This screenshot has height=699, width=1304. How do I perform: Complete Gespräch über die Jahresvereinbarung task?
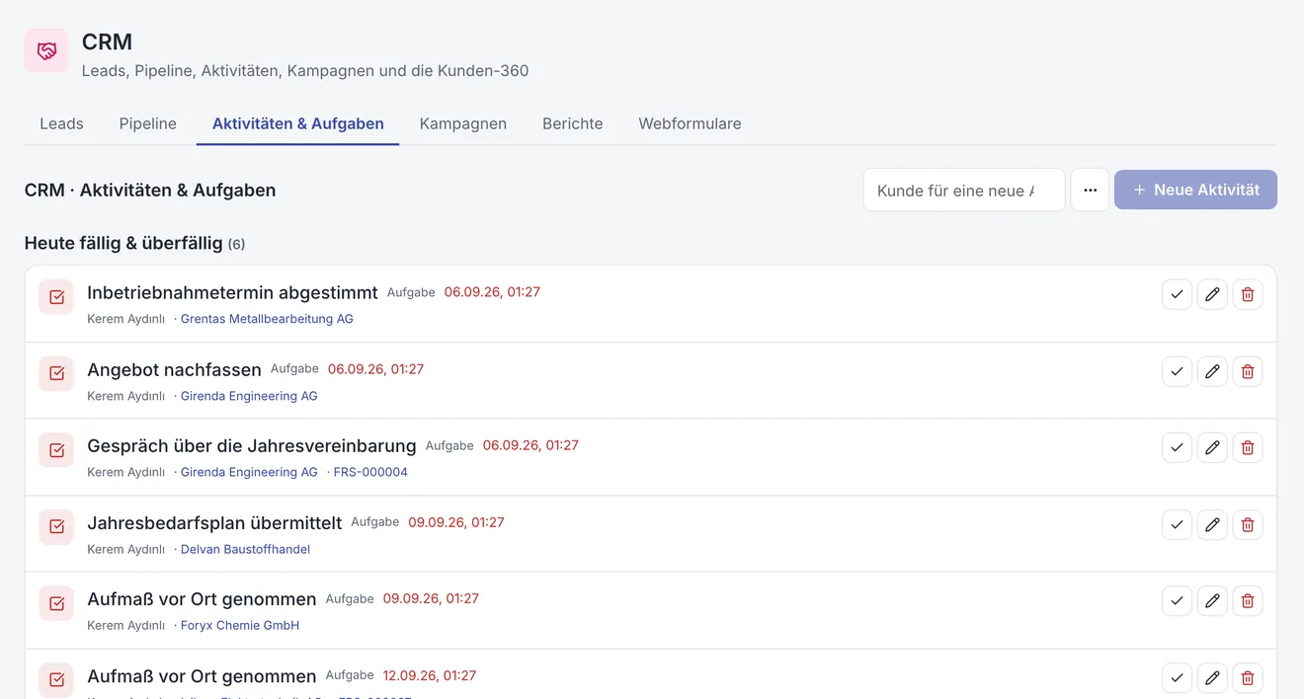click(1177, 447)
